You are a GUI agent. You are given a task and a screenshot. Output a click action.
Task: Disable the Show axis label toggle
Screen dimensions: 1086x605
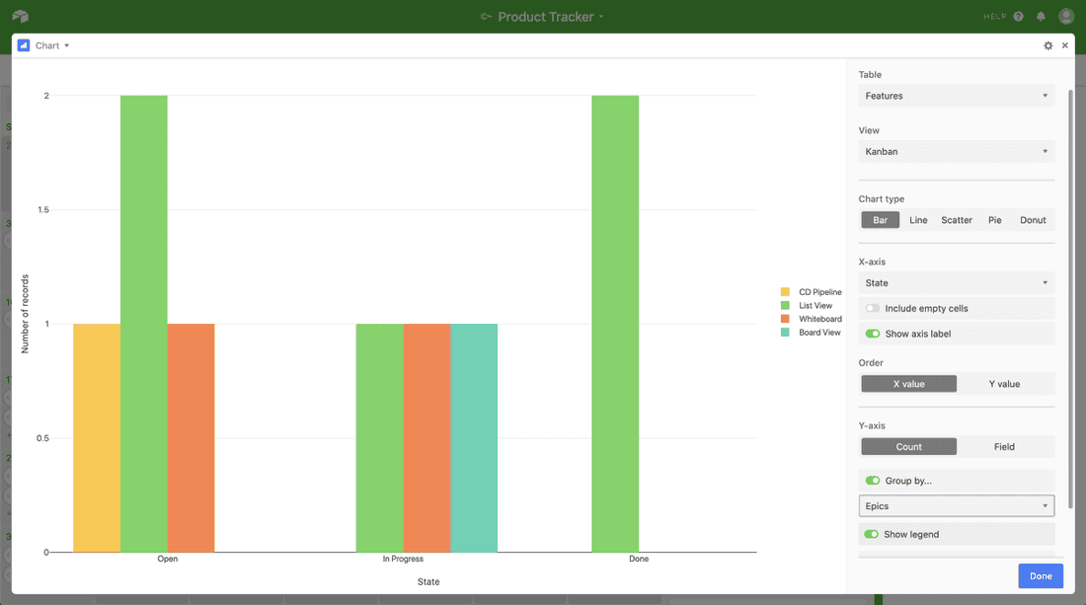pyautogui.click(x=873, y=335)
